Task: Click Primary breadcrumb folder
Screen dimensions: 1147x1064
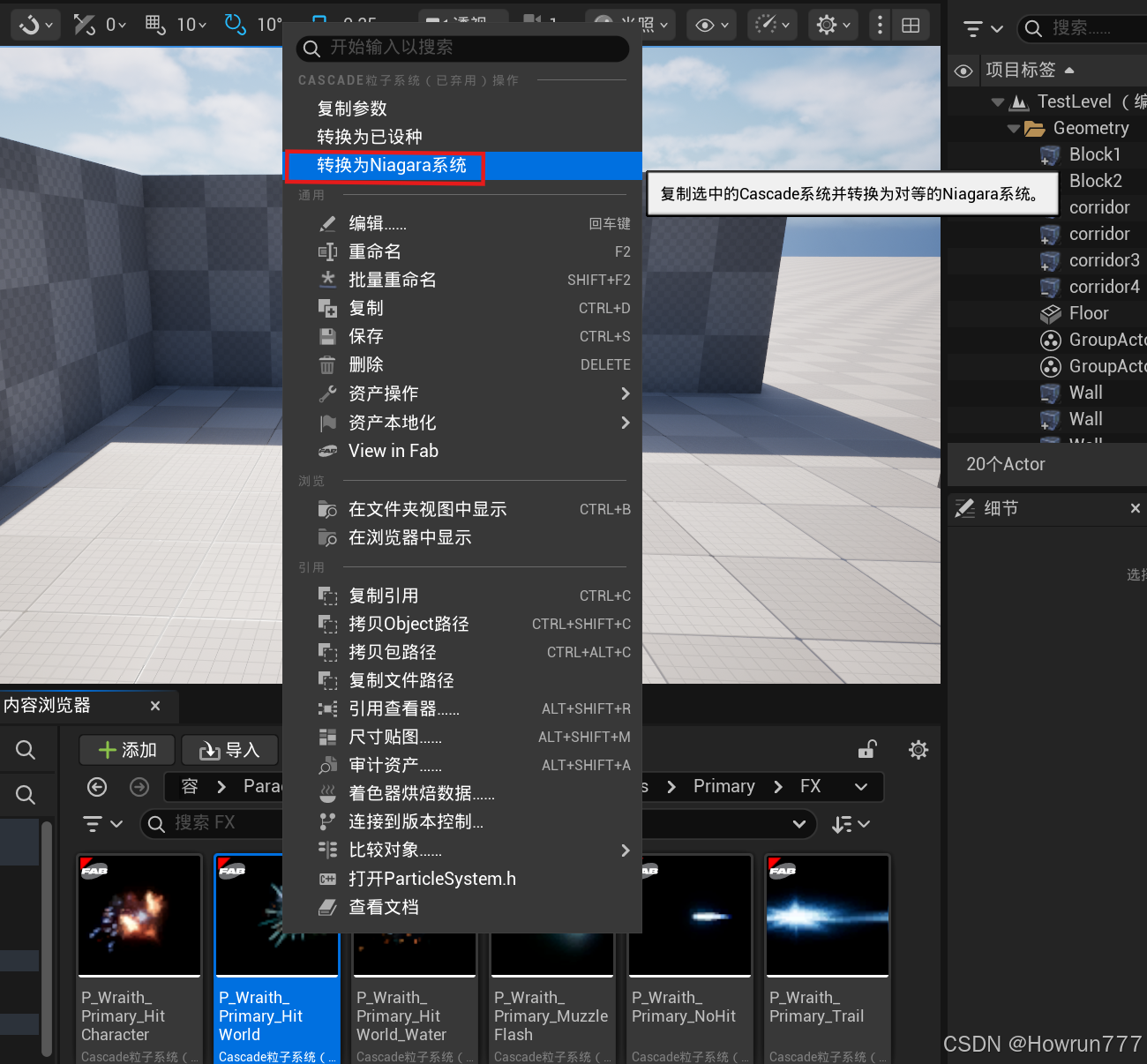Action: (724, 786)
